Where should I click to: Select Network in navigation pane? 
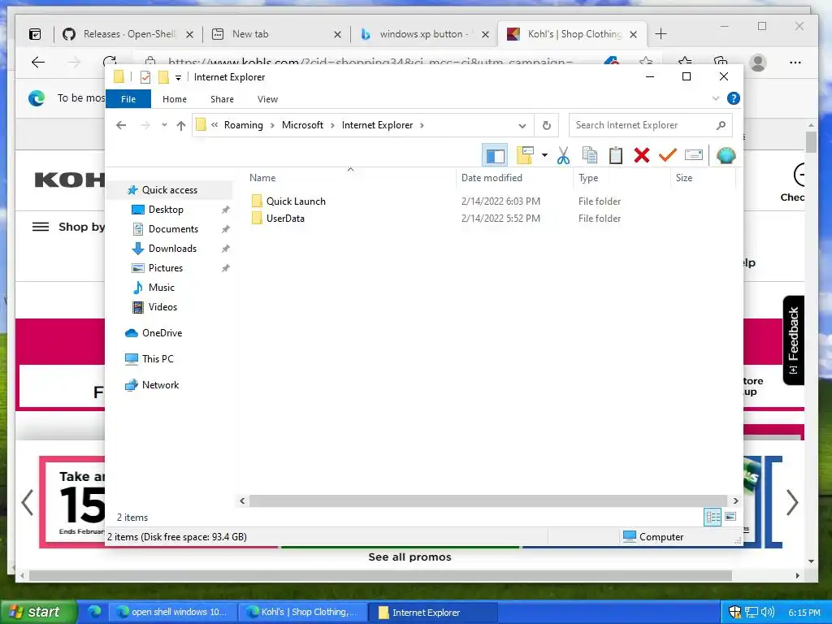[x=160, y=384]
